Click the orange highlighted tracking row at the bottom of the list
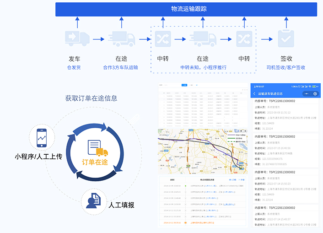 click(203, 222)
